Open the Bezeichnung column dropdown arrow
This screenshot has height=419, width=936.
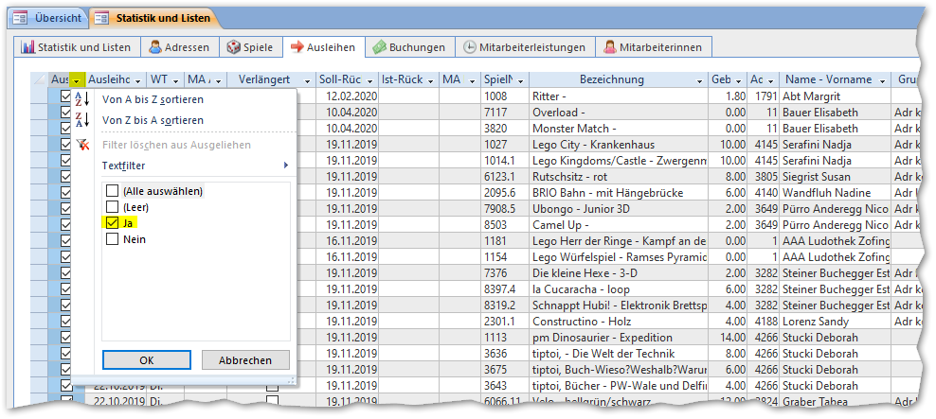point(699,79)
